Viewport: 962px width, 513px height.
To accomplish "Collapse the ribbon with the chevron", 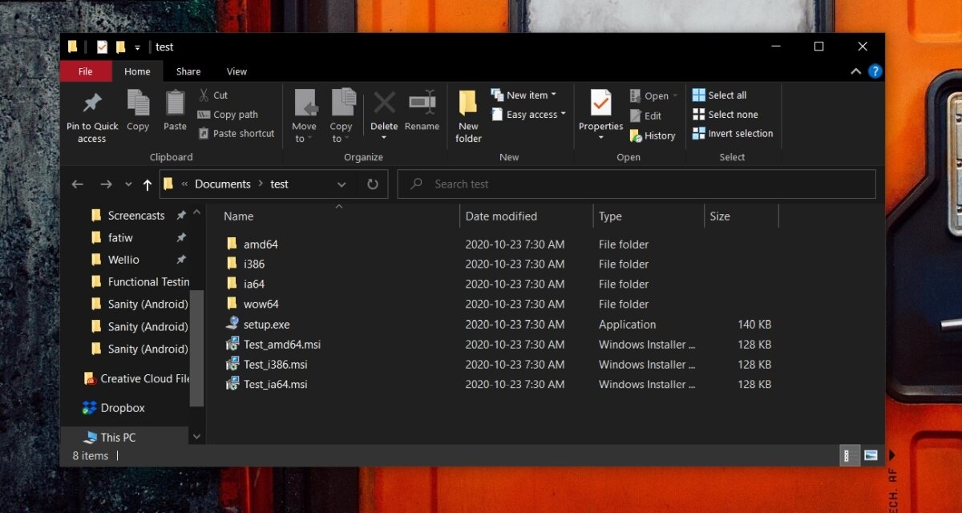I will (x=855, y=71).
